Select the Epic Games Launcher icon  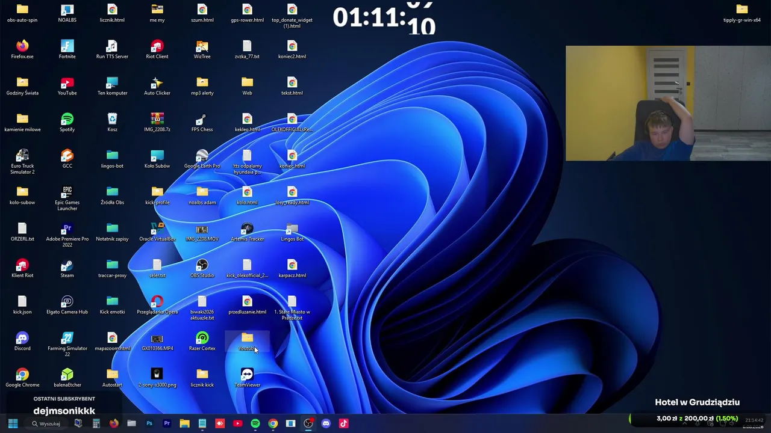pos(67,198)
